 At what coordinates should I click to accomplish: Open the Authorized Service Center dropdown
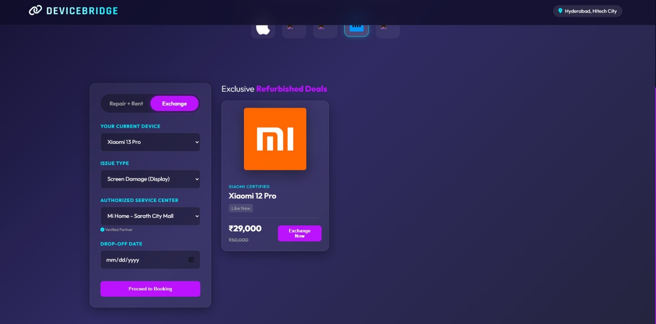pyautogui.click(x=150, y=216)
